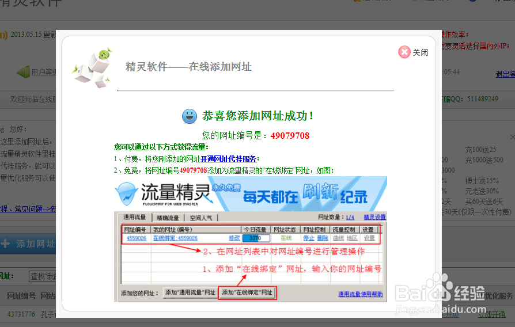This screenshot has width=515, height=327.
Task: Click the 3370 today traffic progress bar
Action: pyautogui.click(x=256, y=238)
